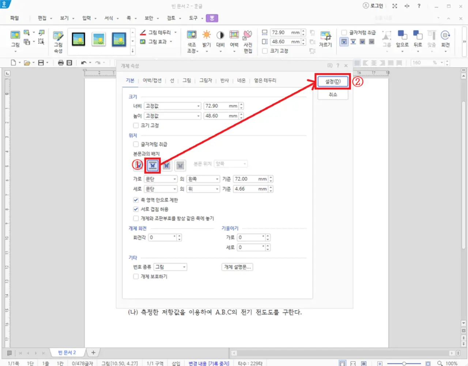This screenshot has width=468, height=366.
Task: Click the 설정(D) button
Action: point(332,82)
